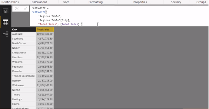The image size is (209, 109).
Task: Switch to the Data view icon
Action: [x=5, y=22]
